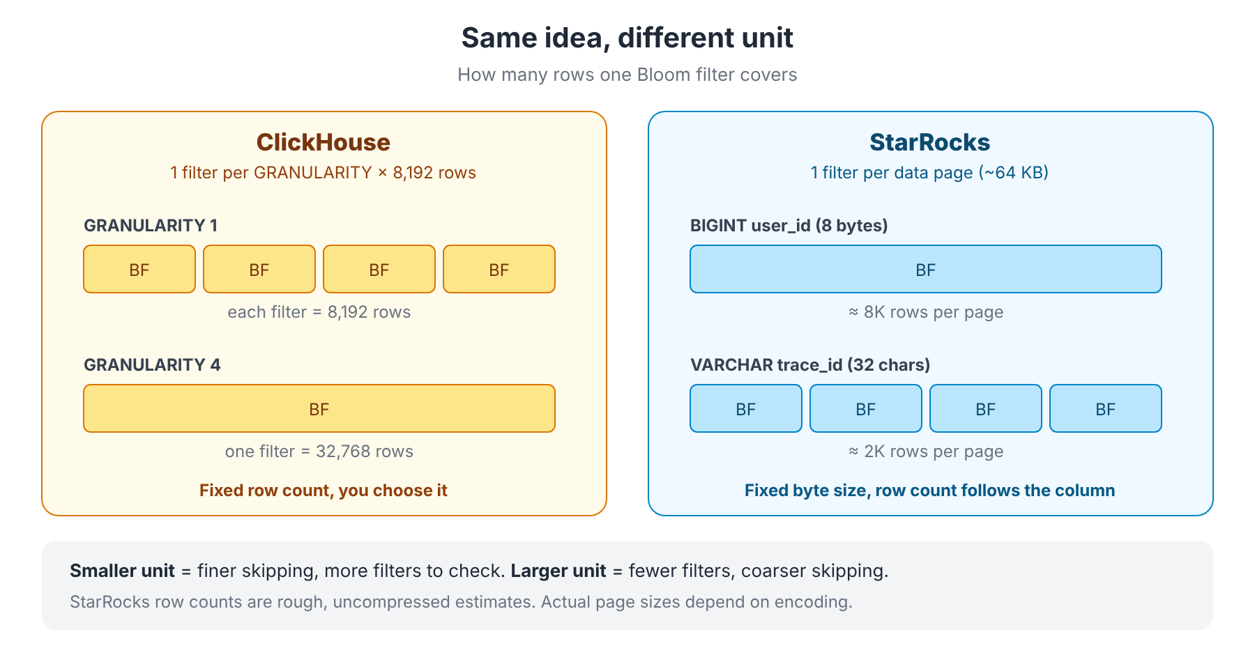Screen dimensions: 1255x655
Task: Click the StarRocks row counts footnote
Action: point(461,602)
